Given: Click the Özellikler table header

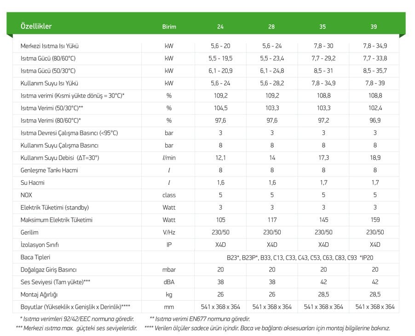Looking at the screenshot, I should pos(36,26).
